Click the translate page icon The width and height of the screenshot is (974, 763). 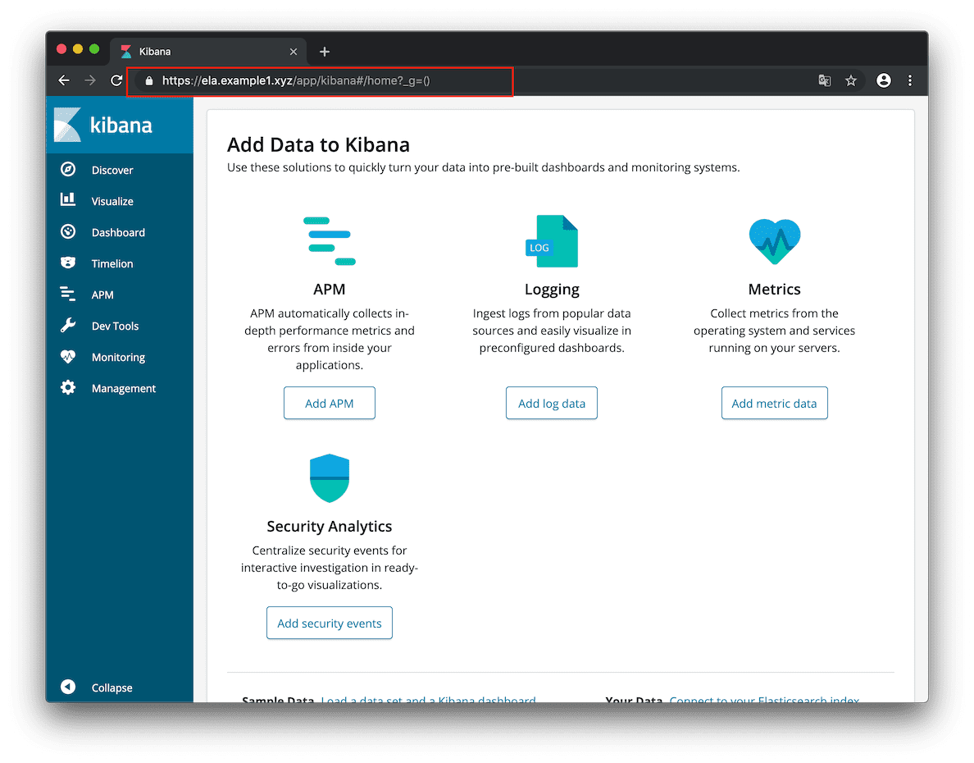[x=824, y=80]
